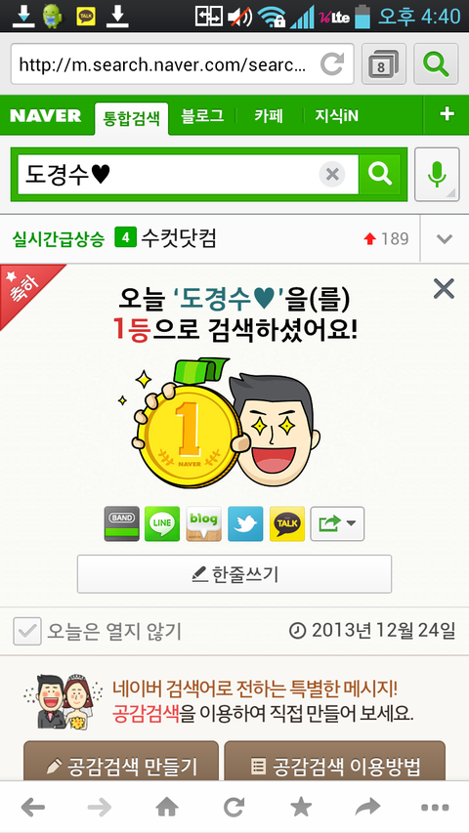Share via yellow KakaoTalk icon
This screenshot has height=833, width=469.
click(x=287, y=523)
